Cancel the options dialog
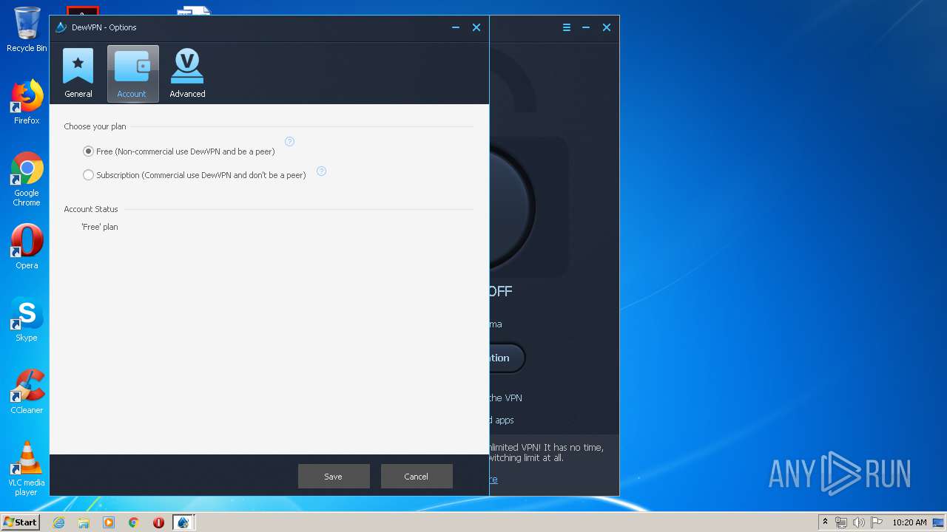 coord(417,477)
